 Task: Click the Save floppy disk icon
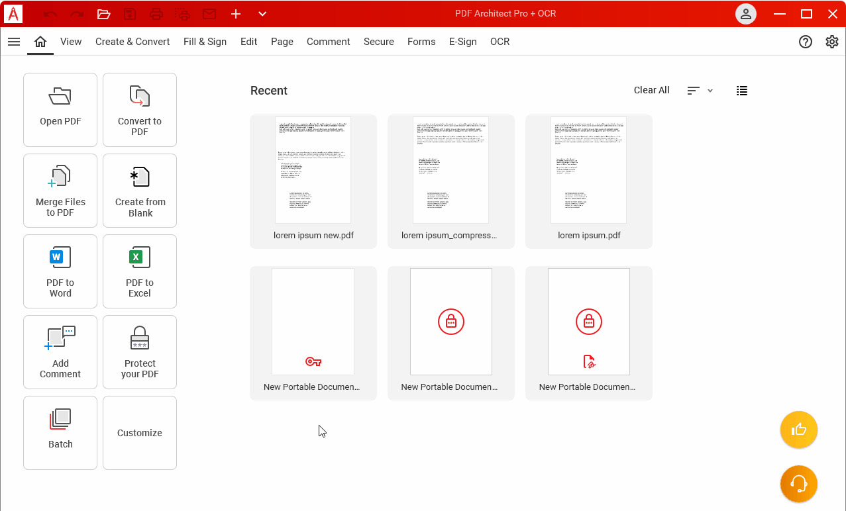130,14
